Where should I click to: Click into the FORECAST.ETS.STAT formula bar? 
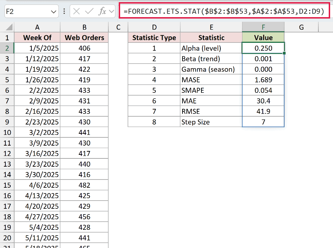pyautogui.click(x=224, y=11)
